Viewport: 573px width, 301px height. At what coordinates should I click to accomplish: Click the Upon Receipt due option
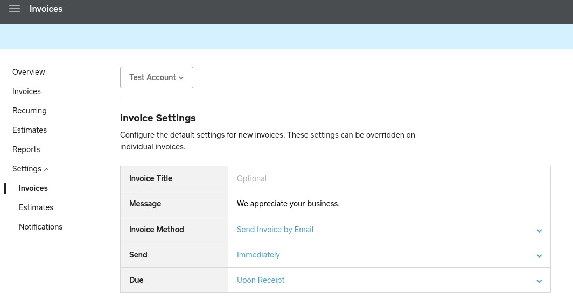(x=261, y=280)
